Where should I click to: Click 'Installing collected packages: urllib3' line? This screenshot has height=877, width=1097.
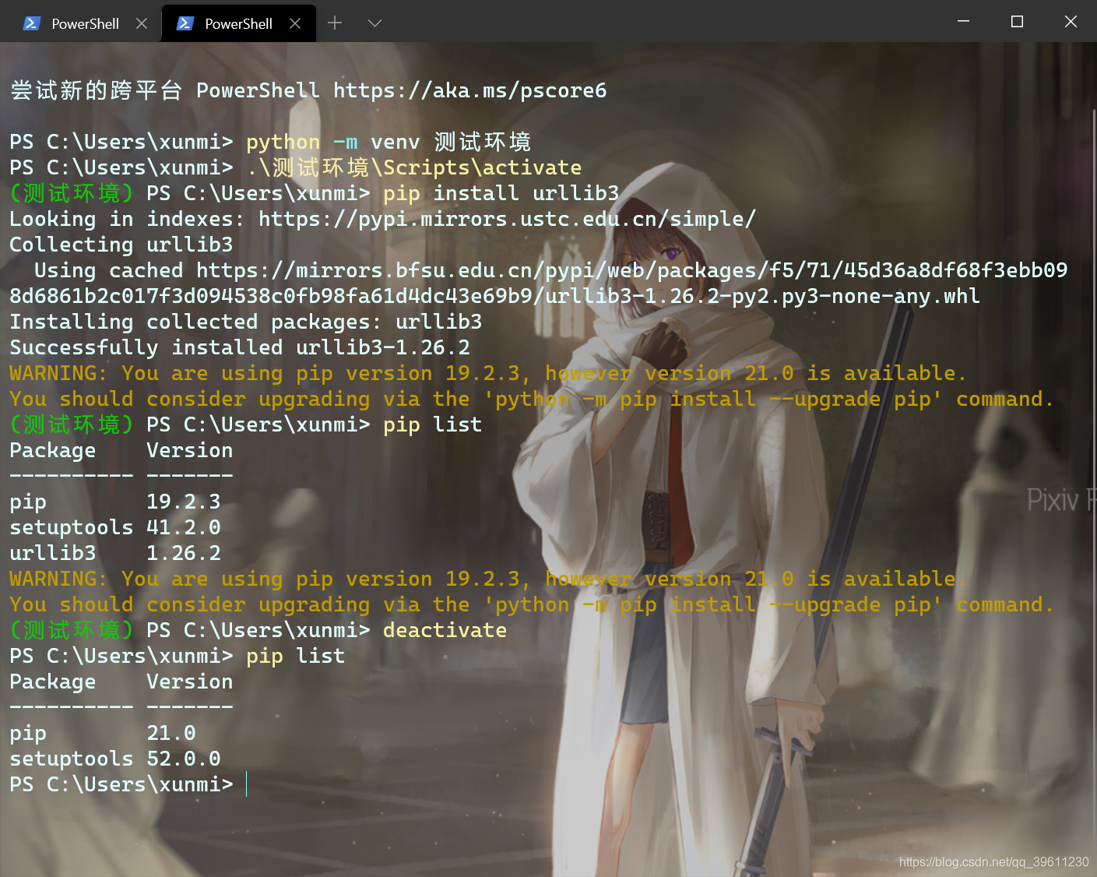tap(246, 322)
